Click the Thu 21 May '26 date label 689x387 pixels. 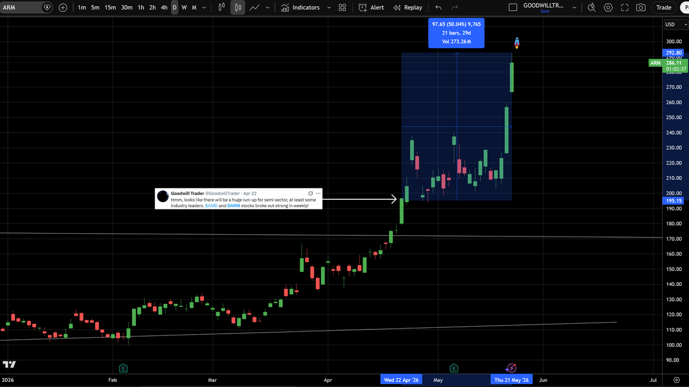point(512,380)
